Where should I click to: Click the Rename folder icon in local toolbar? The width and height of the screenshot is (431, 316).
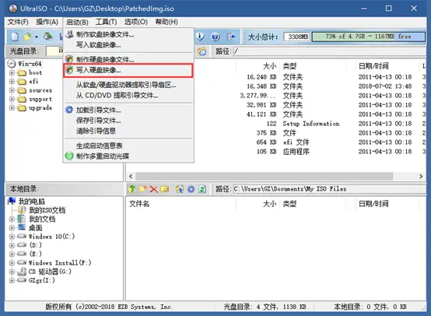click(165, 189)
